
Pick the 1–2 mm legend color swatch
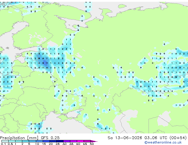pos(19,141)
